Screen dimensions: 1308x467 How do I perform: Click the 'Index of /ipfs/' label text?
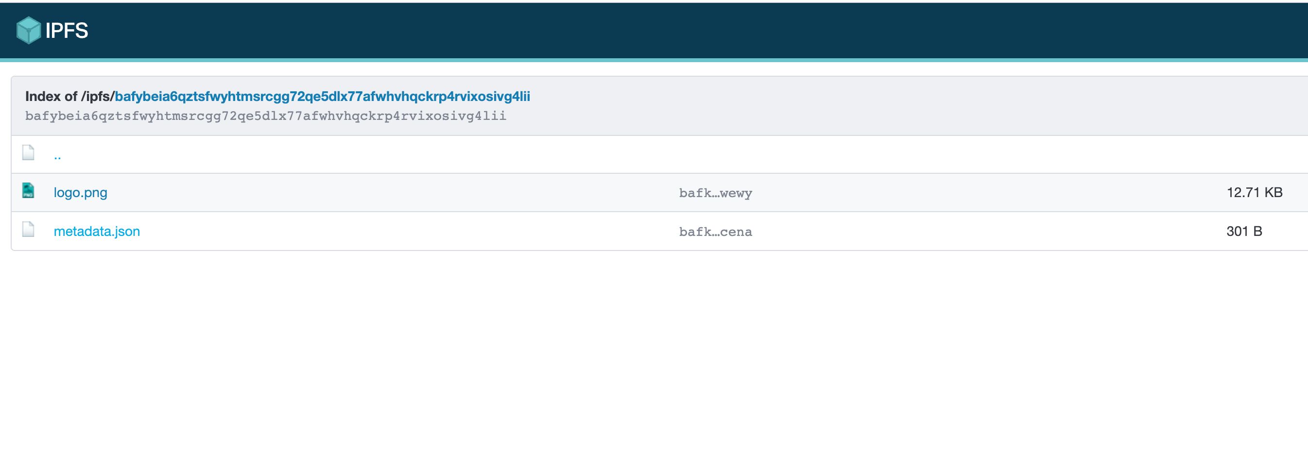(70, 96)
